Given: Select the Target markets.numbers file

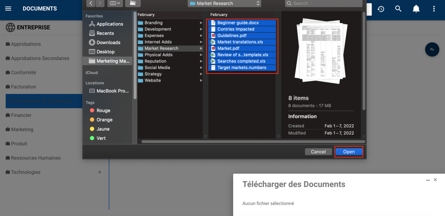Looking at the screenshot, I should coord(242,68).
